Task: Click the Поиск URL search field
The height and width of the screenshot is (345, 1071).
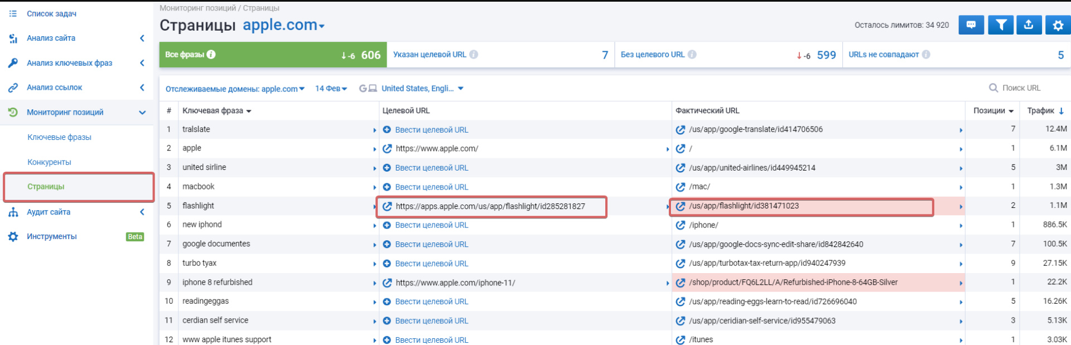Action: click(x=1021, y=88)
